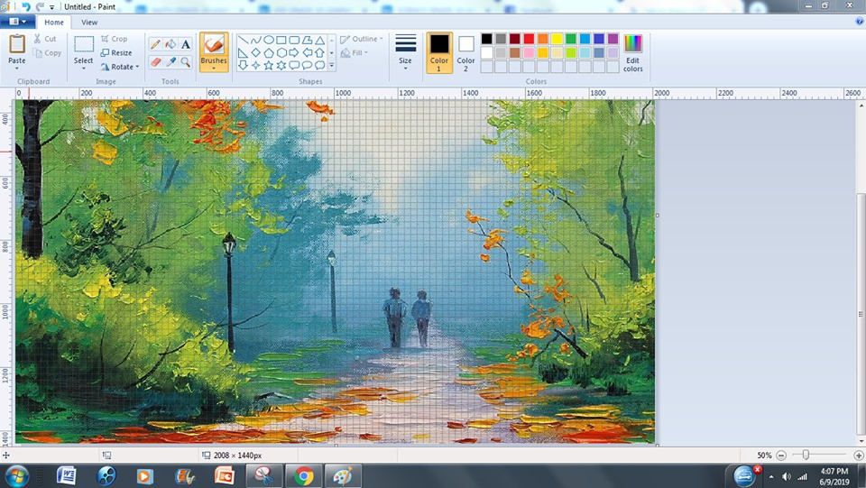Image resolution: width=866 pixels, height=488 pixels.
Task: Activate the Color 1 selector
Action: [439, 51]
